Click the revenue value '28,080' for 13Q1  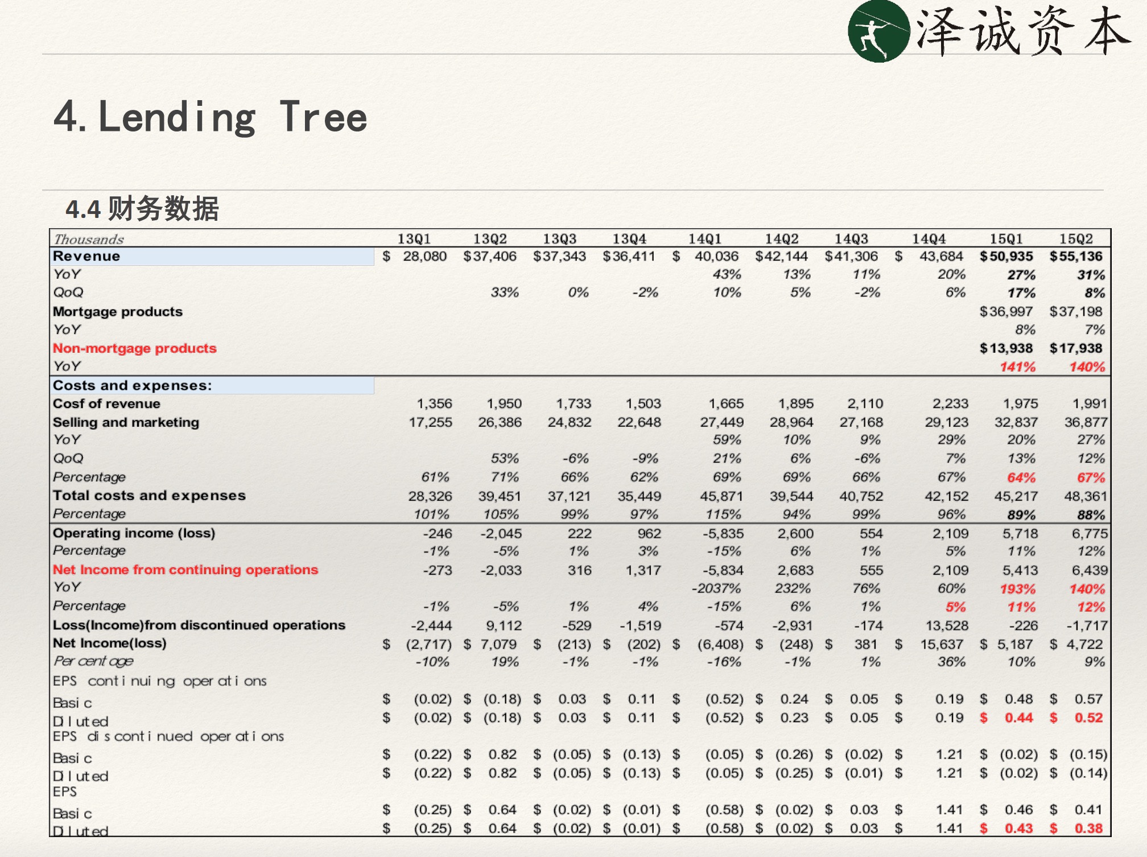coord(424,257)
